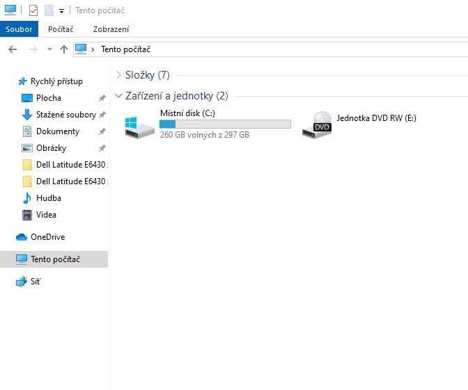Image resolution: width=468 pixels, height=390 pixels.
Task: Click the pin icon next to Stažené soubory
Action: click(x=102, y=115)
